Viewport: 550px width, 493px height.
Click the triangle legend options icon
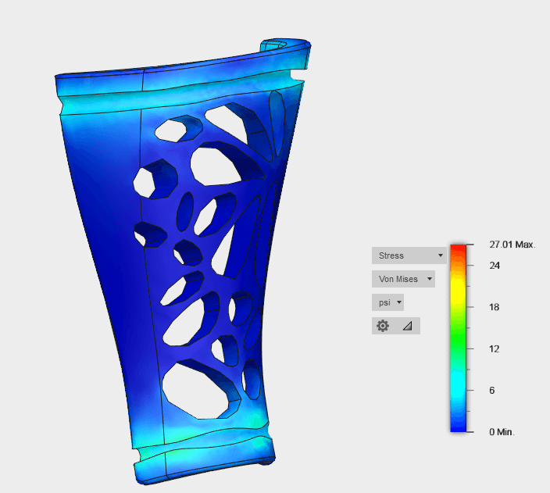click(407, 326)
